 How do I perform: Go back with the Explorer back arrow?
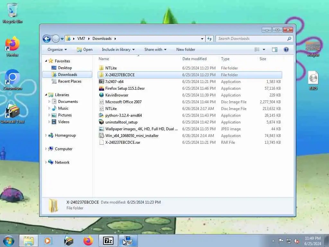(x=47, y=39)
